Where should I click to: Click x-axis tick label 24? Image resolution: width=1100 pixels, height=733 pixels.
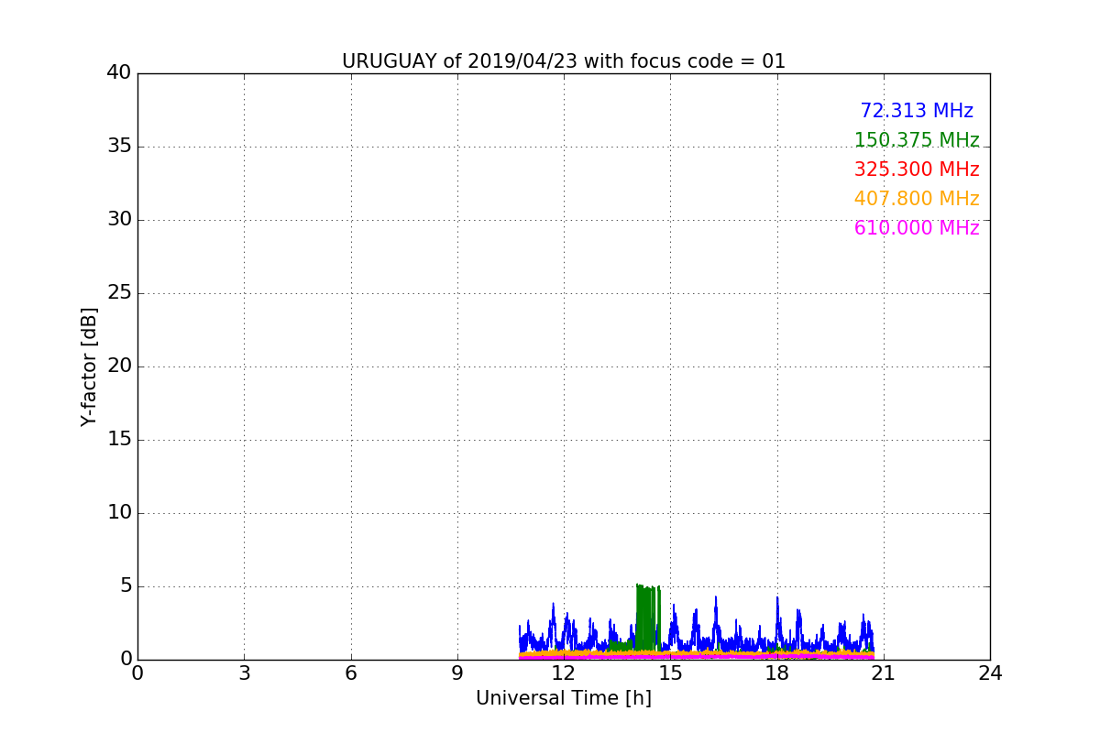990,673
